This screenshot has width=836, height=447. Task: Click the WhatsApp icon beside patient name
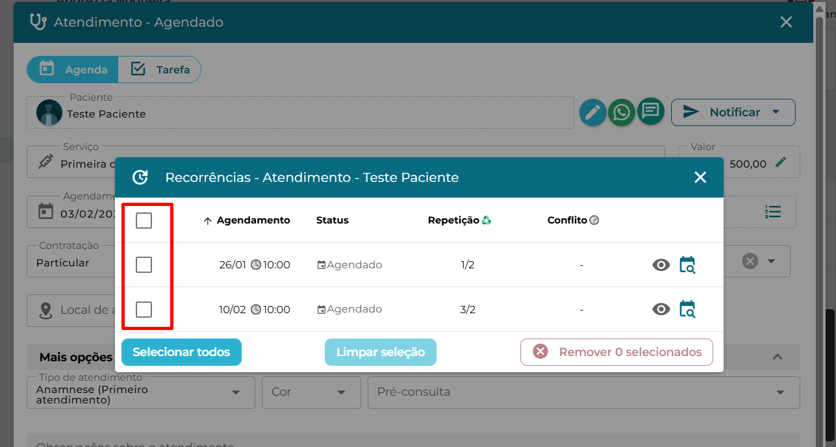[x=622, y=112]
